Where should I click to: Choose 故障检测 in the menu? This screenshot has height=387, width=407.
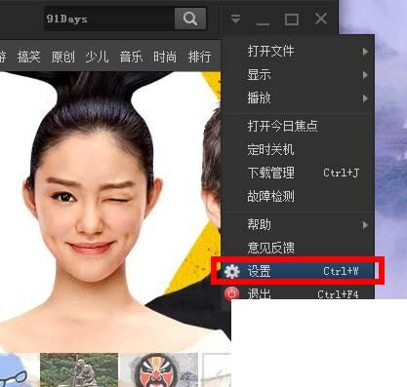click(298, 196)
